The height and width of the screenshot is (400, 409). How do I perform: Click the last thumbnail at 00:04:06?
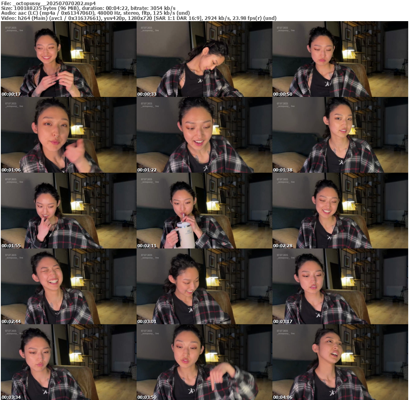(340, 362)
